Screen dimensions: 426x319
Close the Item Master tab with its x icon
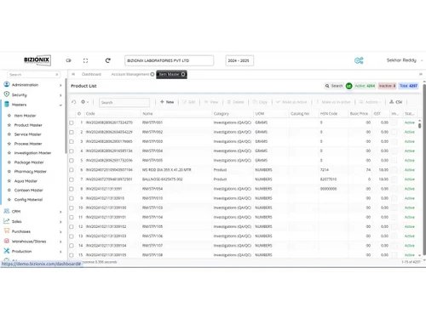point(183,74)
